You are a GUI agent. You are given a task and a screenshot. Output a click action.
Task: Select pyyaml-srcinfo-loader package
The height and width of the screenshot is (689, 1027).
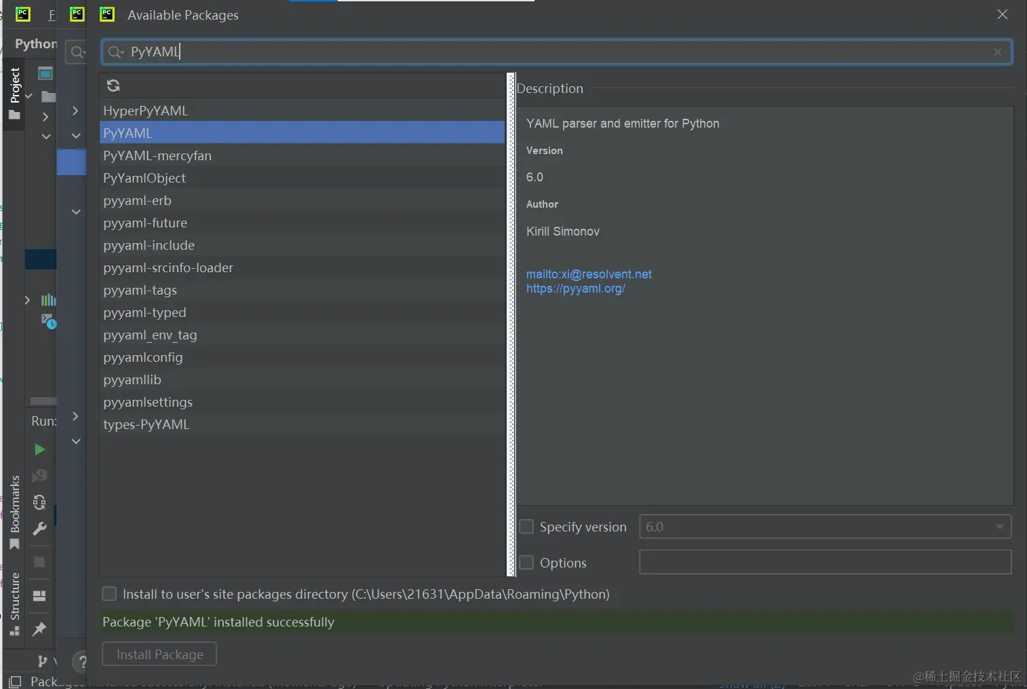click(x=303, y=267)
